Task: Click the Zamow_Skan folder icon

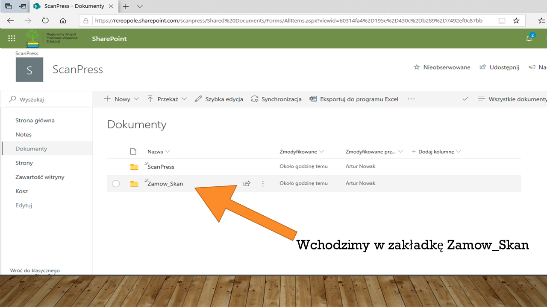Action: pyautogui.click(x=134, y=184)
